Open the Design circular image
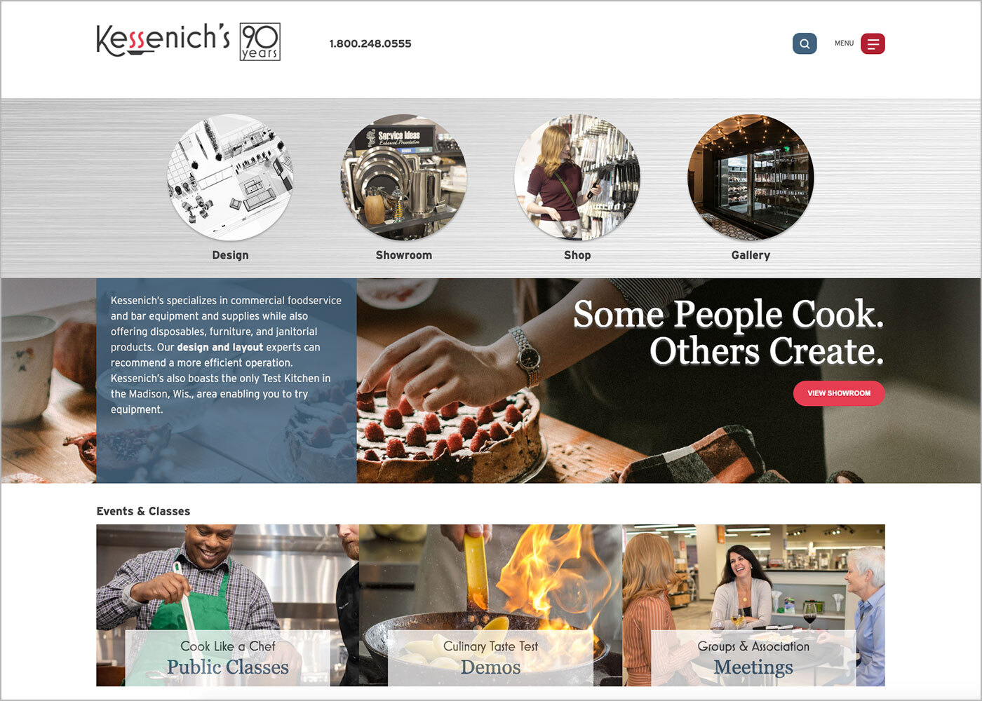 click(230, 177)
